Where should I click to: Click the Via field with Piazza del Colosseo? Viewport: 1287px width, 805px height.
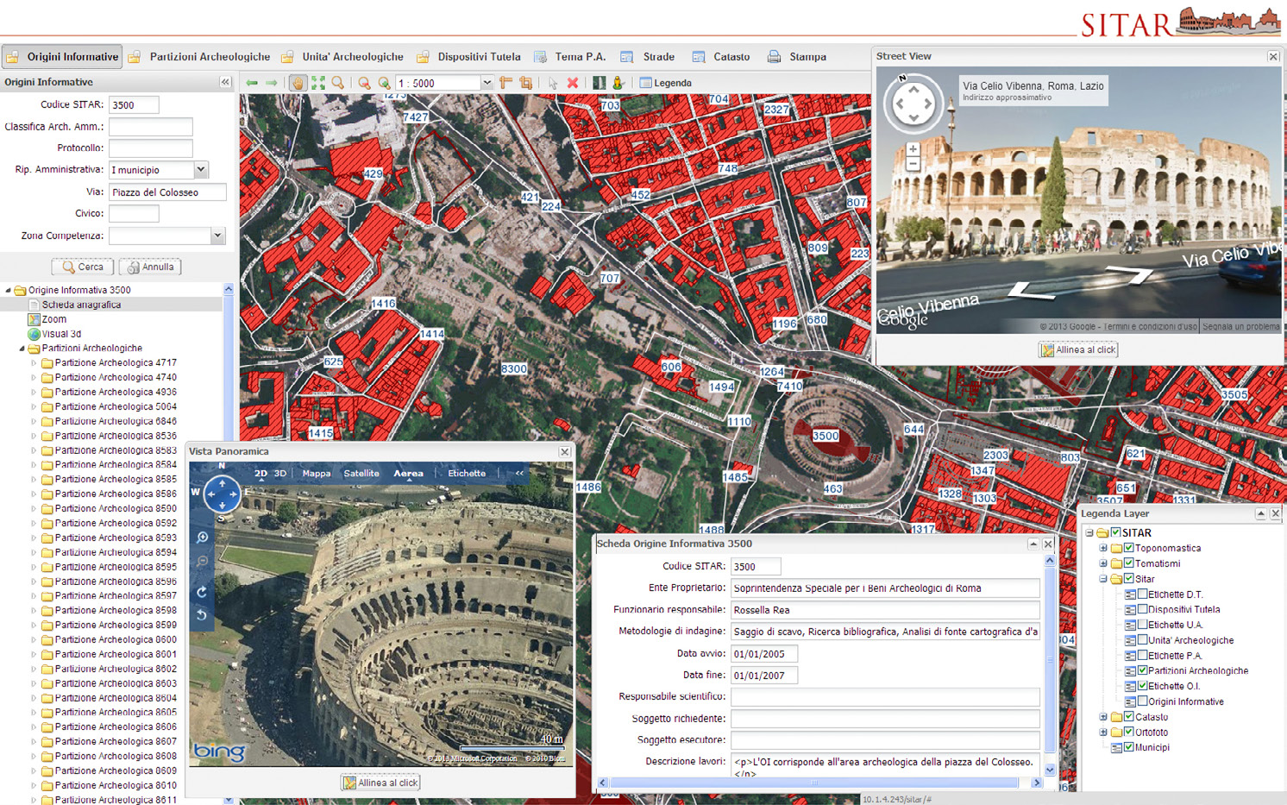click(x=167, y=192)
